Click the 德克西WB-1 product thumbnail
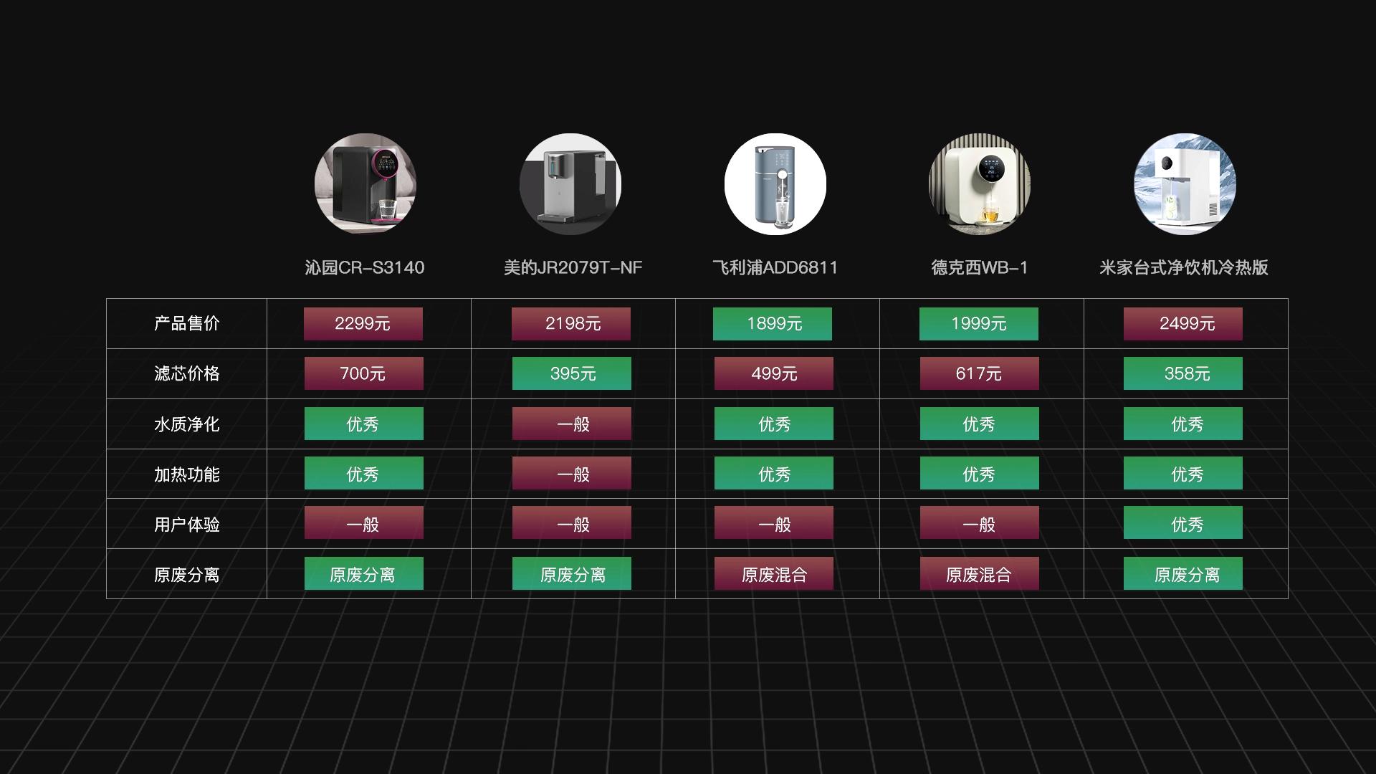Image resolution: width=1376 pixels, height=774 pixels. (980, 184)
